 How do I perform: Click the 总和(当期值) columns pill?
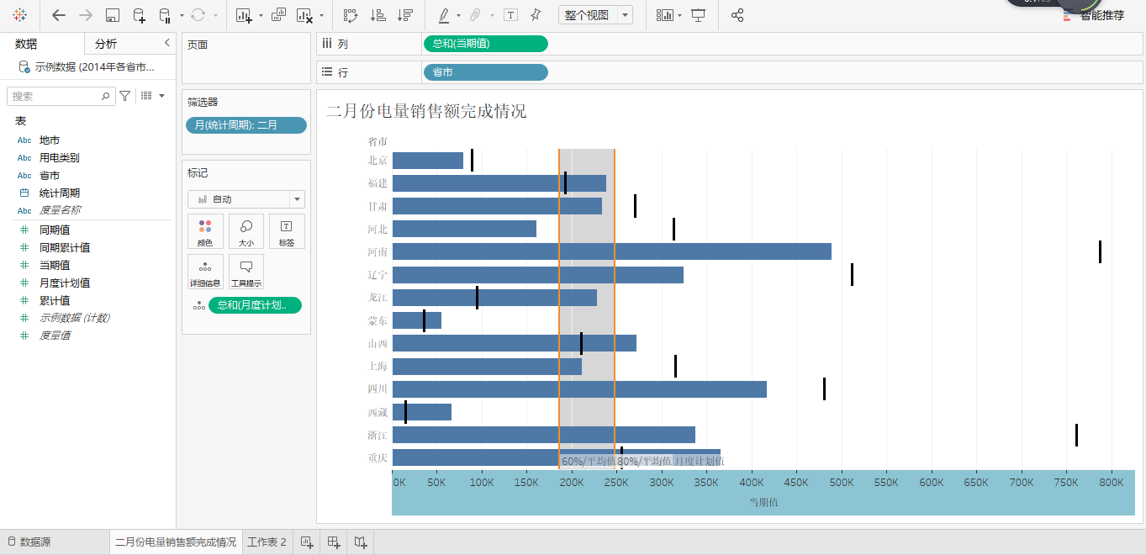point(486,44)
